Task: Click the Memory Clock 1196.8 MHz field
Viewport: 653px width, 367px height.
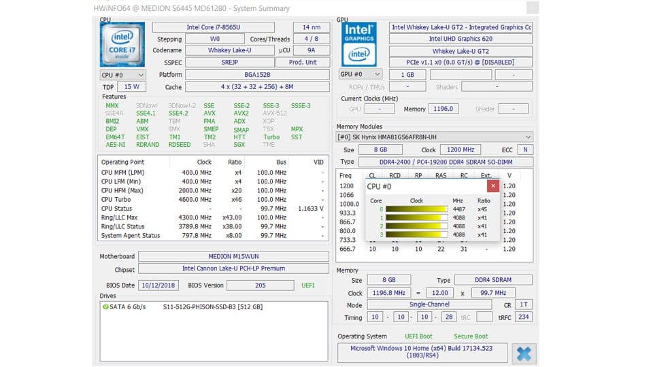Action: [x=388, y=292]
